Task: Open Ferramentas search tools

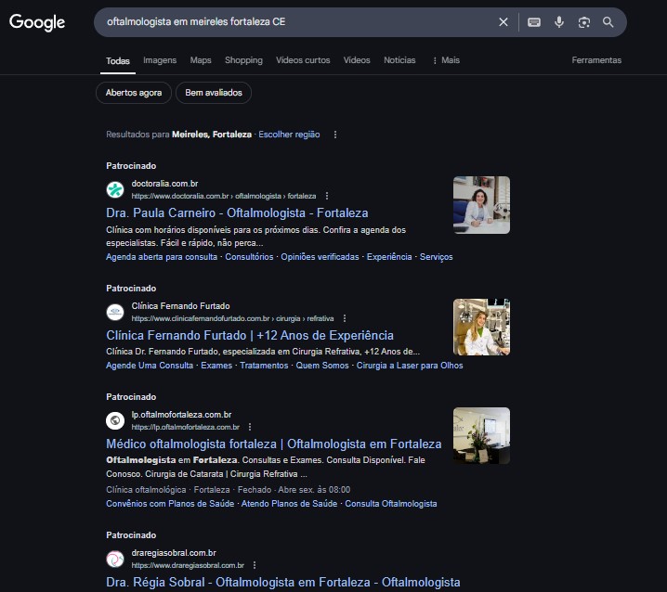Action: (x=596, y=60)
